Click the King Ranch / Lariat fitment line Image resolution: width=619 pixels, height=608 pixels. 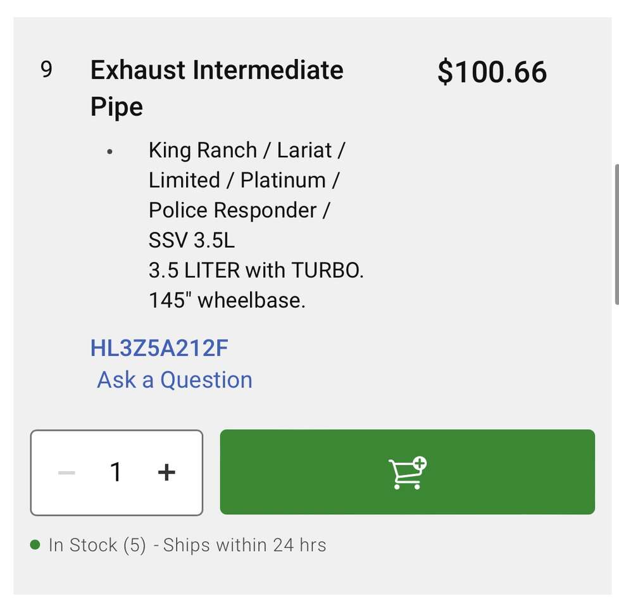click(x=247, y=151)
